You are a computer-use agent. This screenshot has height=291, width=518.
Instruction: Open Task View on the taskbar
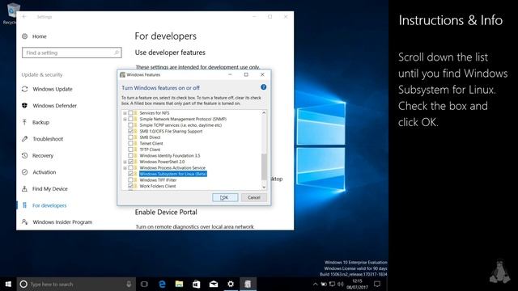[x=144, y=284]
